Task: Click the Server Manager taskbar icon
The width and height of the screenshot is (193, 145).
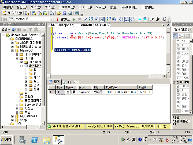Action: coord(23,140)
